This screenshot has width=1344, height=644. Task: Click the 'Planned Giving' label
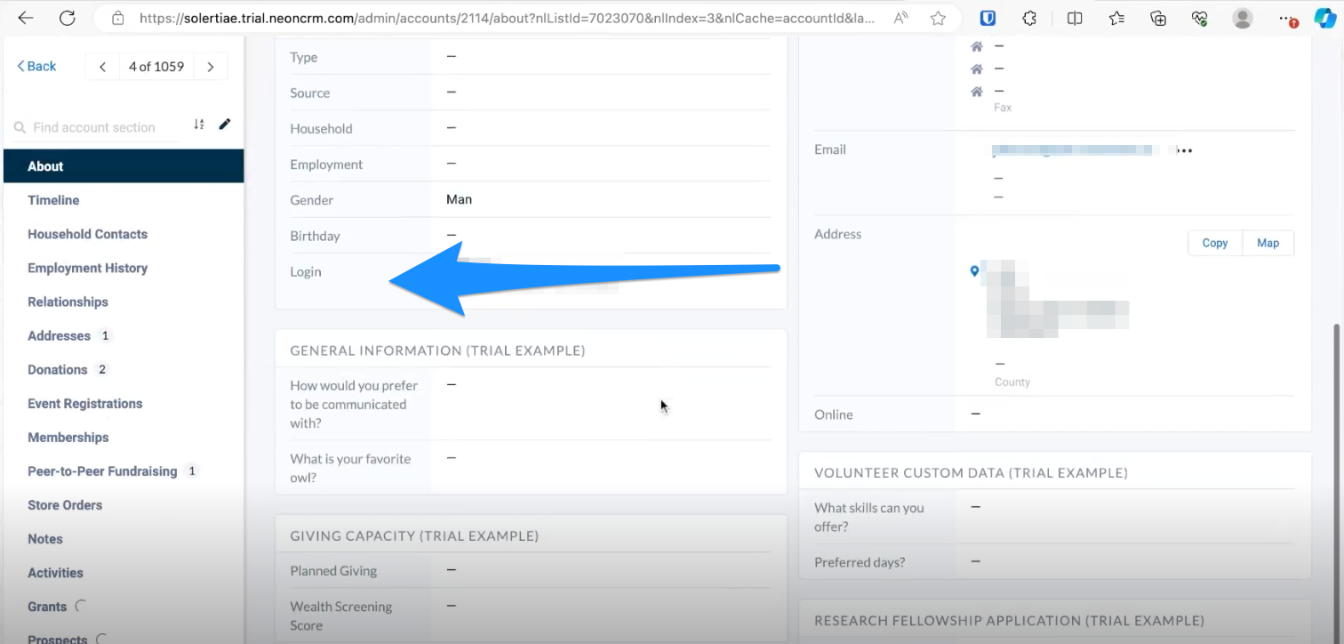coord(333,570)
